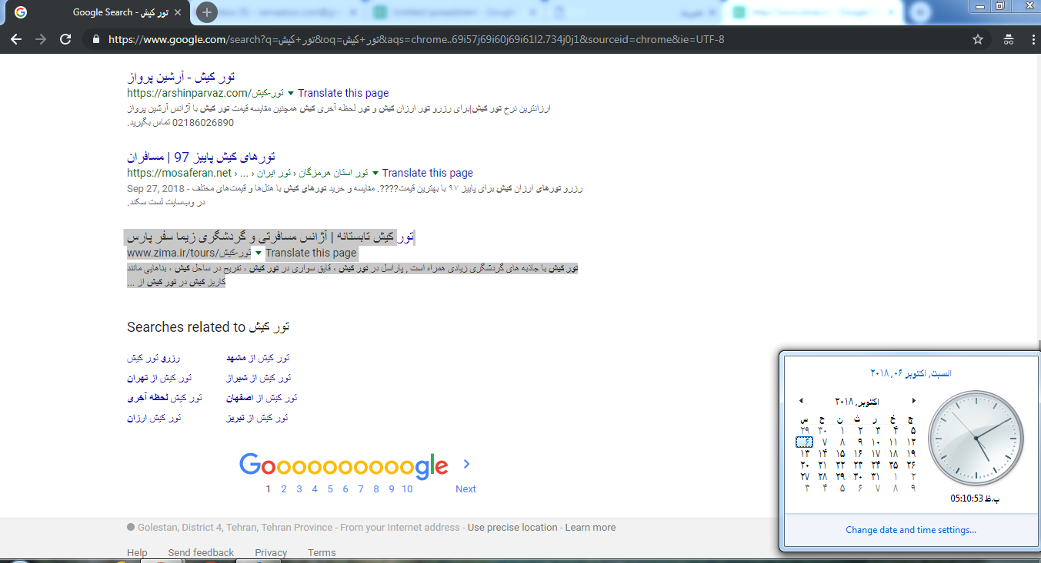Search related term رزرو تور کیش
Screen dimensions: 1041x563
point(154,358)
